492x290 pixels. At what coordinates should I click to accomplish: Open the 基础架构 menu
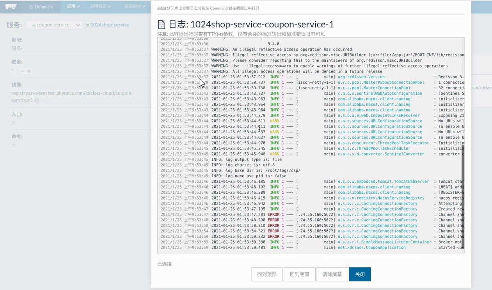tap(135, 6)
